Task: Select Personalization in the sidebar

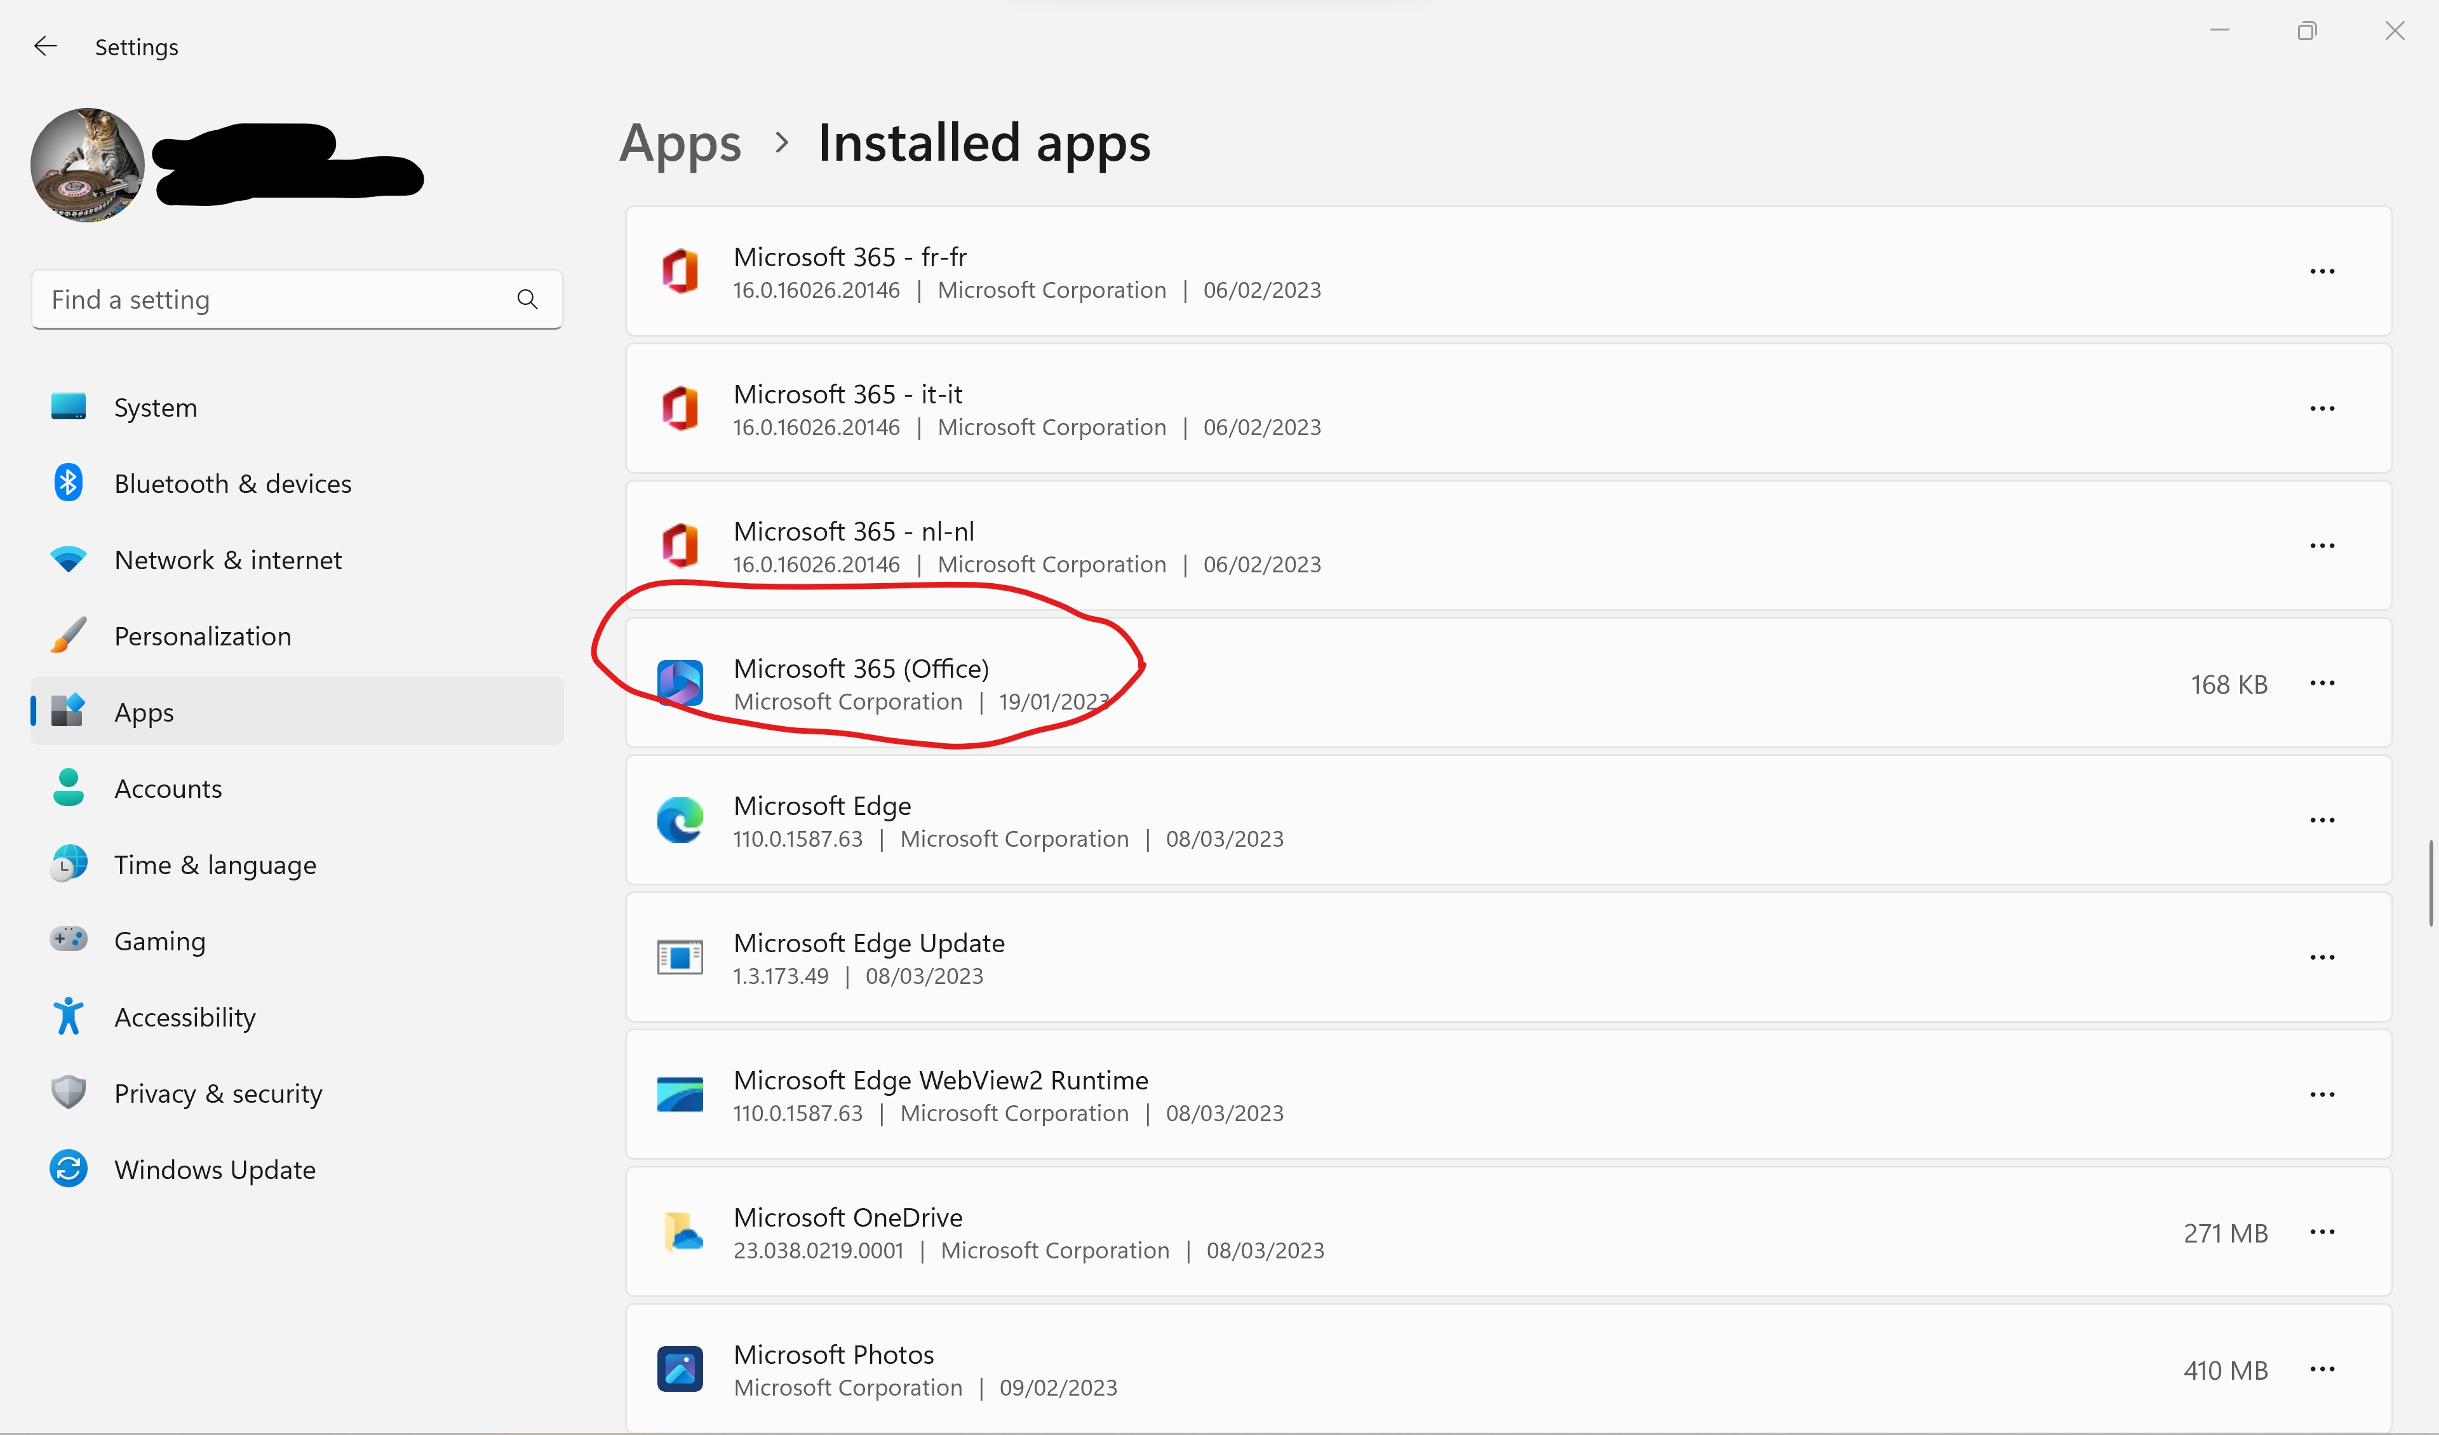Action: 202,636
